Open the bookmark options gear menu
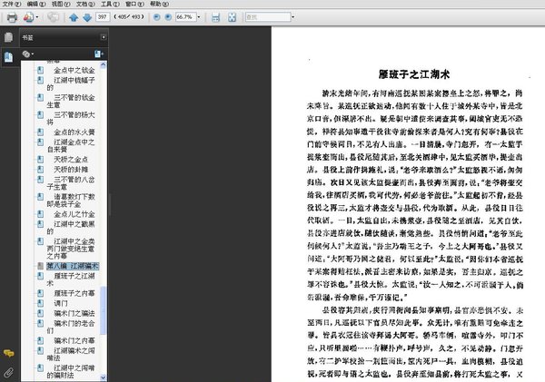This screenshot has height=382, width=545. tap(27, 54)
